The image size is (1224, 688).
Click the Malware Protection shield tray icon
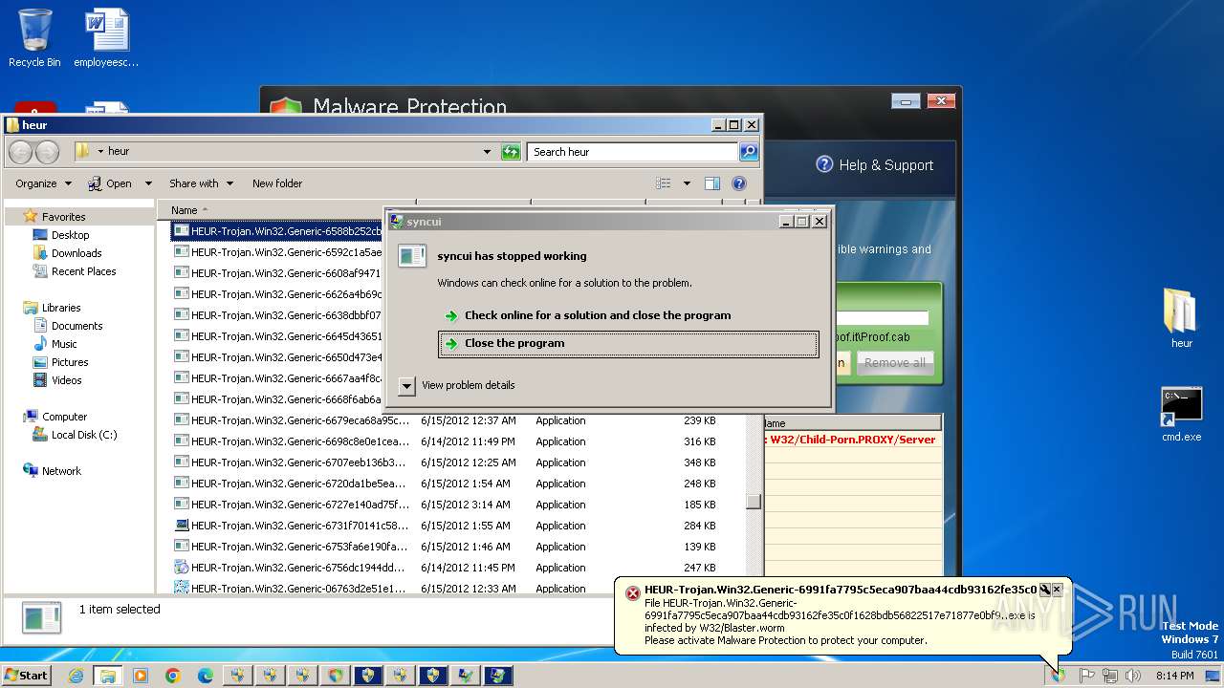coord(1058,676)
